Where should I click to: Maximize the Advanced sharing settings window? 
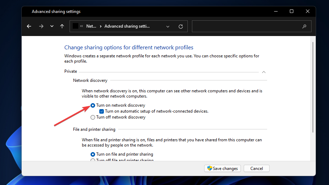pyautogui.click(x=292, y=12)
